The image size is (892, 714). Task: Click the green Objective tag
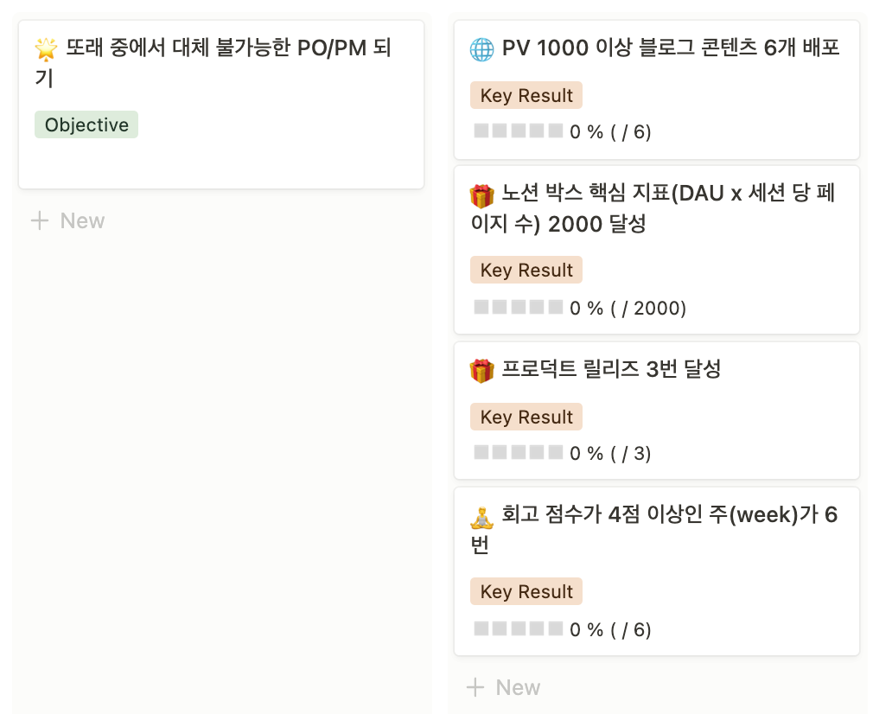pos(86,125)
